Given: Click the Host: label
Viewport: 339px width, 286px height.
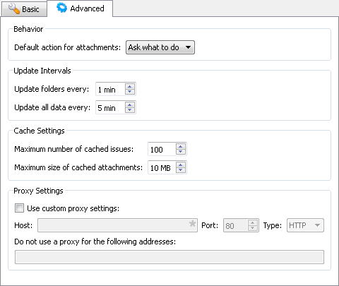Looking at the screenshot, I should point(23,225).
